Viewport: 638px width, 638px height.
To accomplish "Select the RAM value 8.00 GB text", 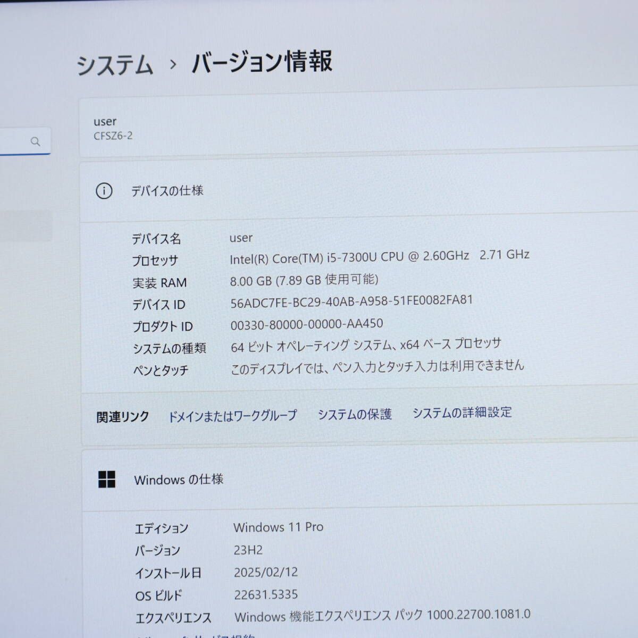I will pos(304,280).
